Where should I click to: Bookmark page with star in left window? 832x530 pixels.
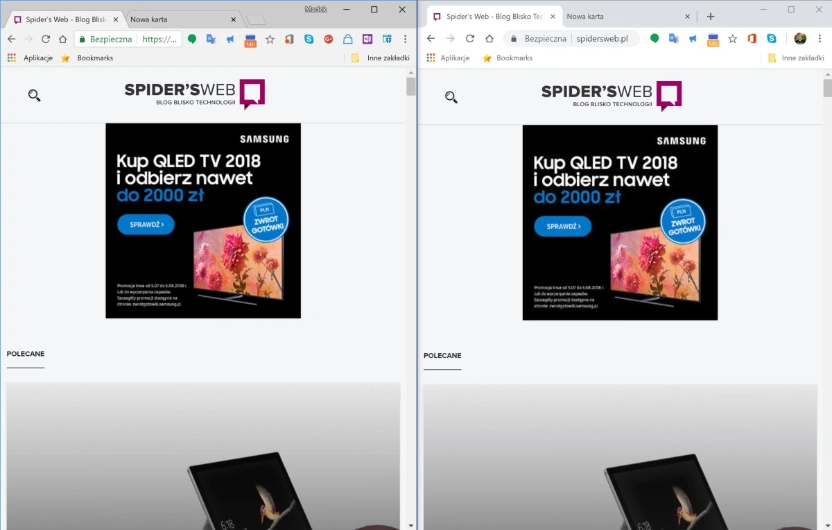click(270, 40)
